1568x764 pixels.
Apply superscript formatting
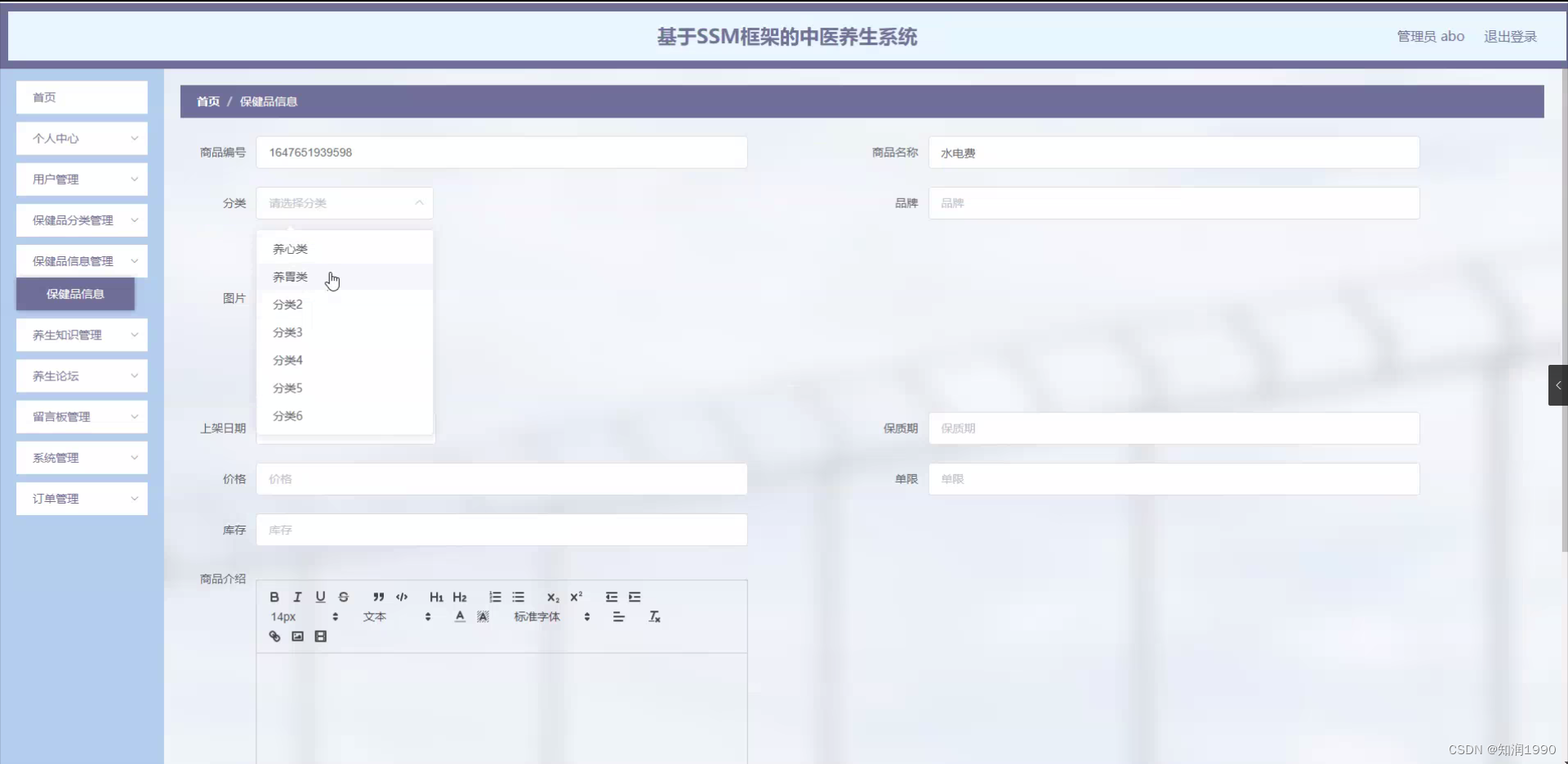(x=577, y=597)
